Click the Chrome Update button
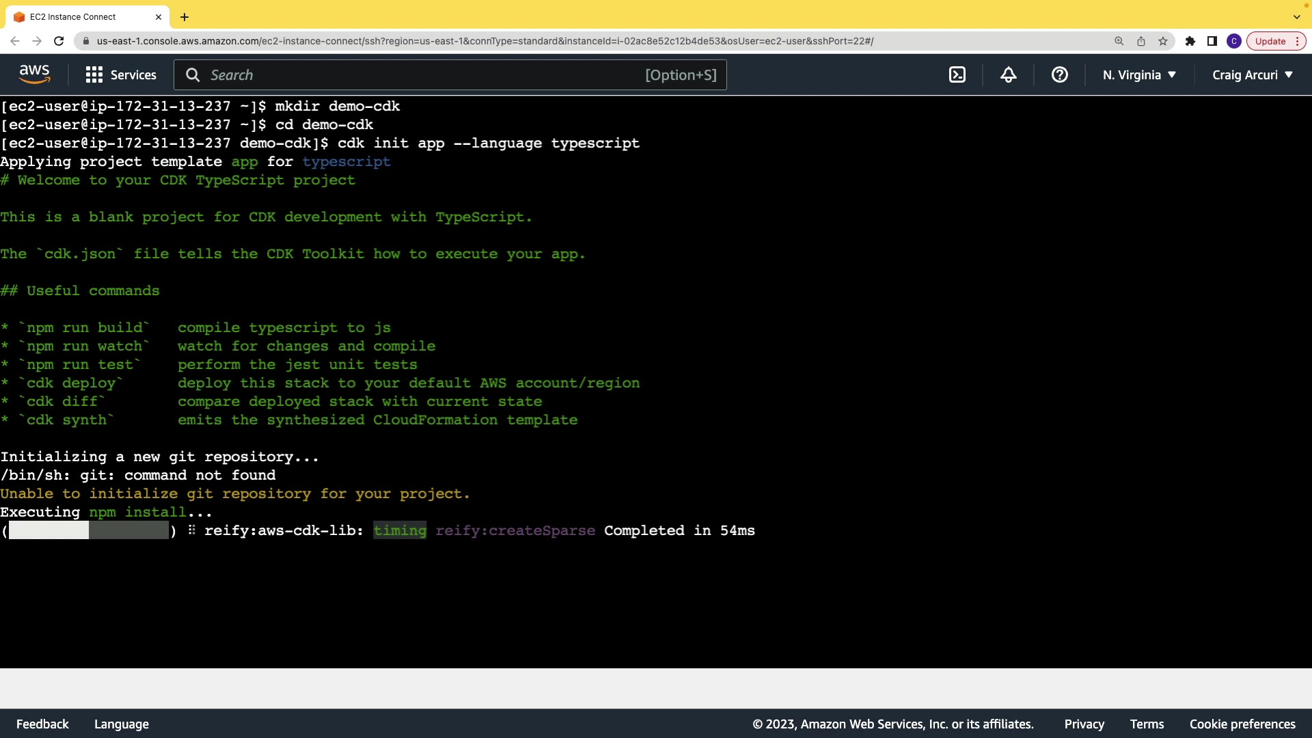The image size is (1312, 738). tap(1270, 42)
